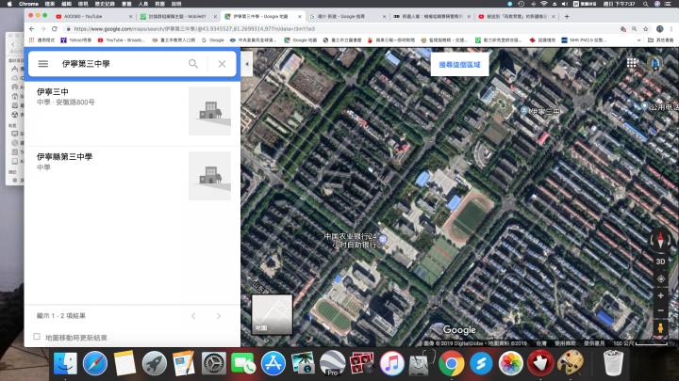The image size is (679, 381).
Task: Open the Google apps grid icon
Action: coord(631,63)
